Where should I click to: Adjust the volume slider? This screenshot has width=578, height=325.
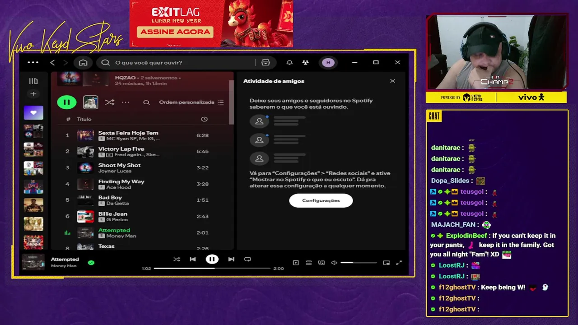359,263
